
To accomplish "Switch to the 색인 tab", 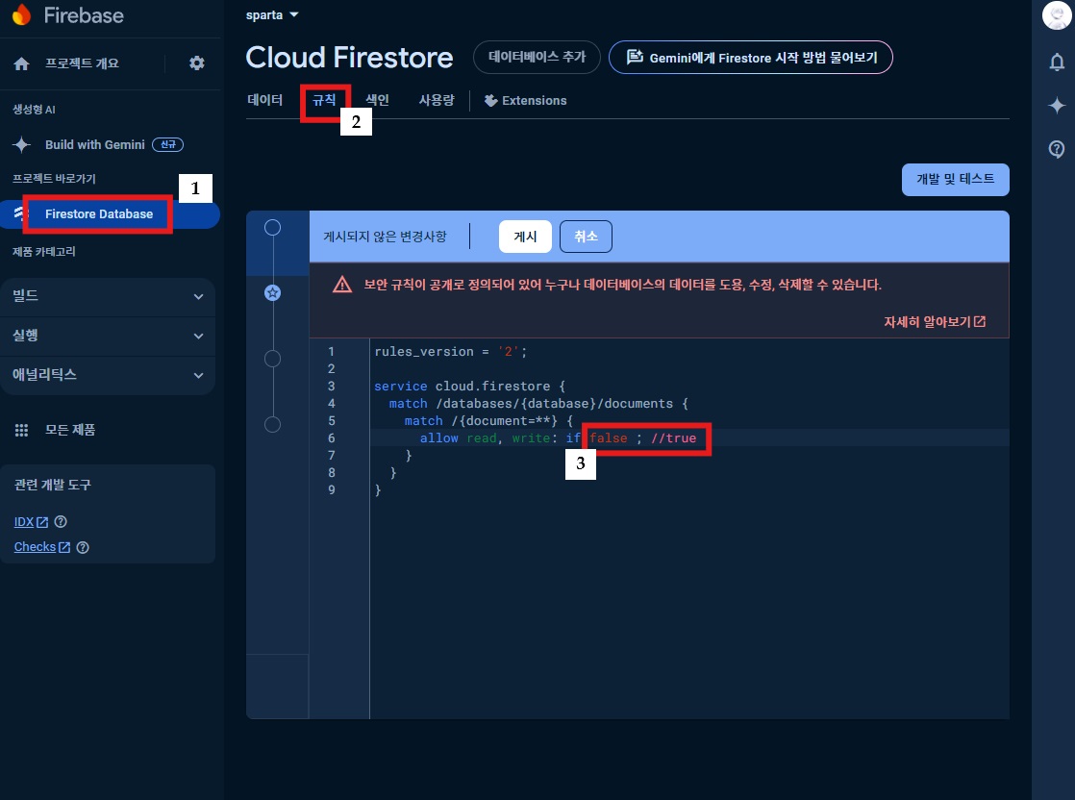I will (377, 100).
